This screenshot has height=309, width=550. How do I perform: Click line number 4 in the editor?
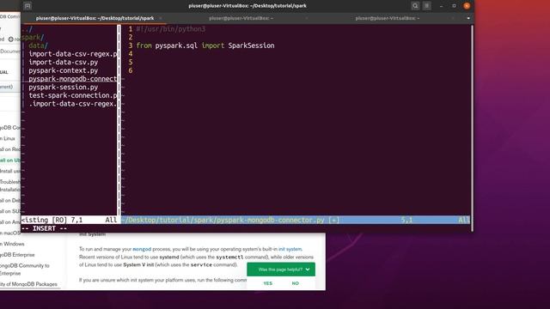point(131,54)
